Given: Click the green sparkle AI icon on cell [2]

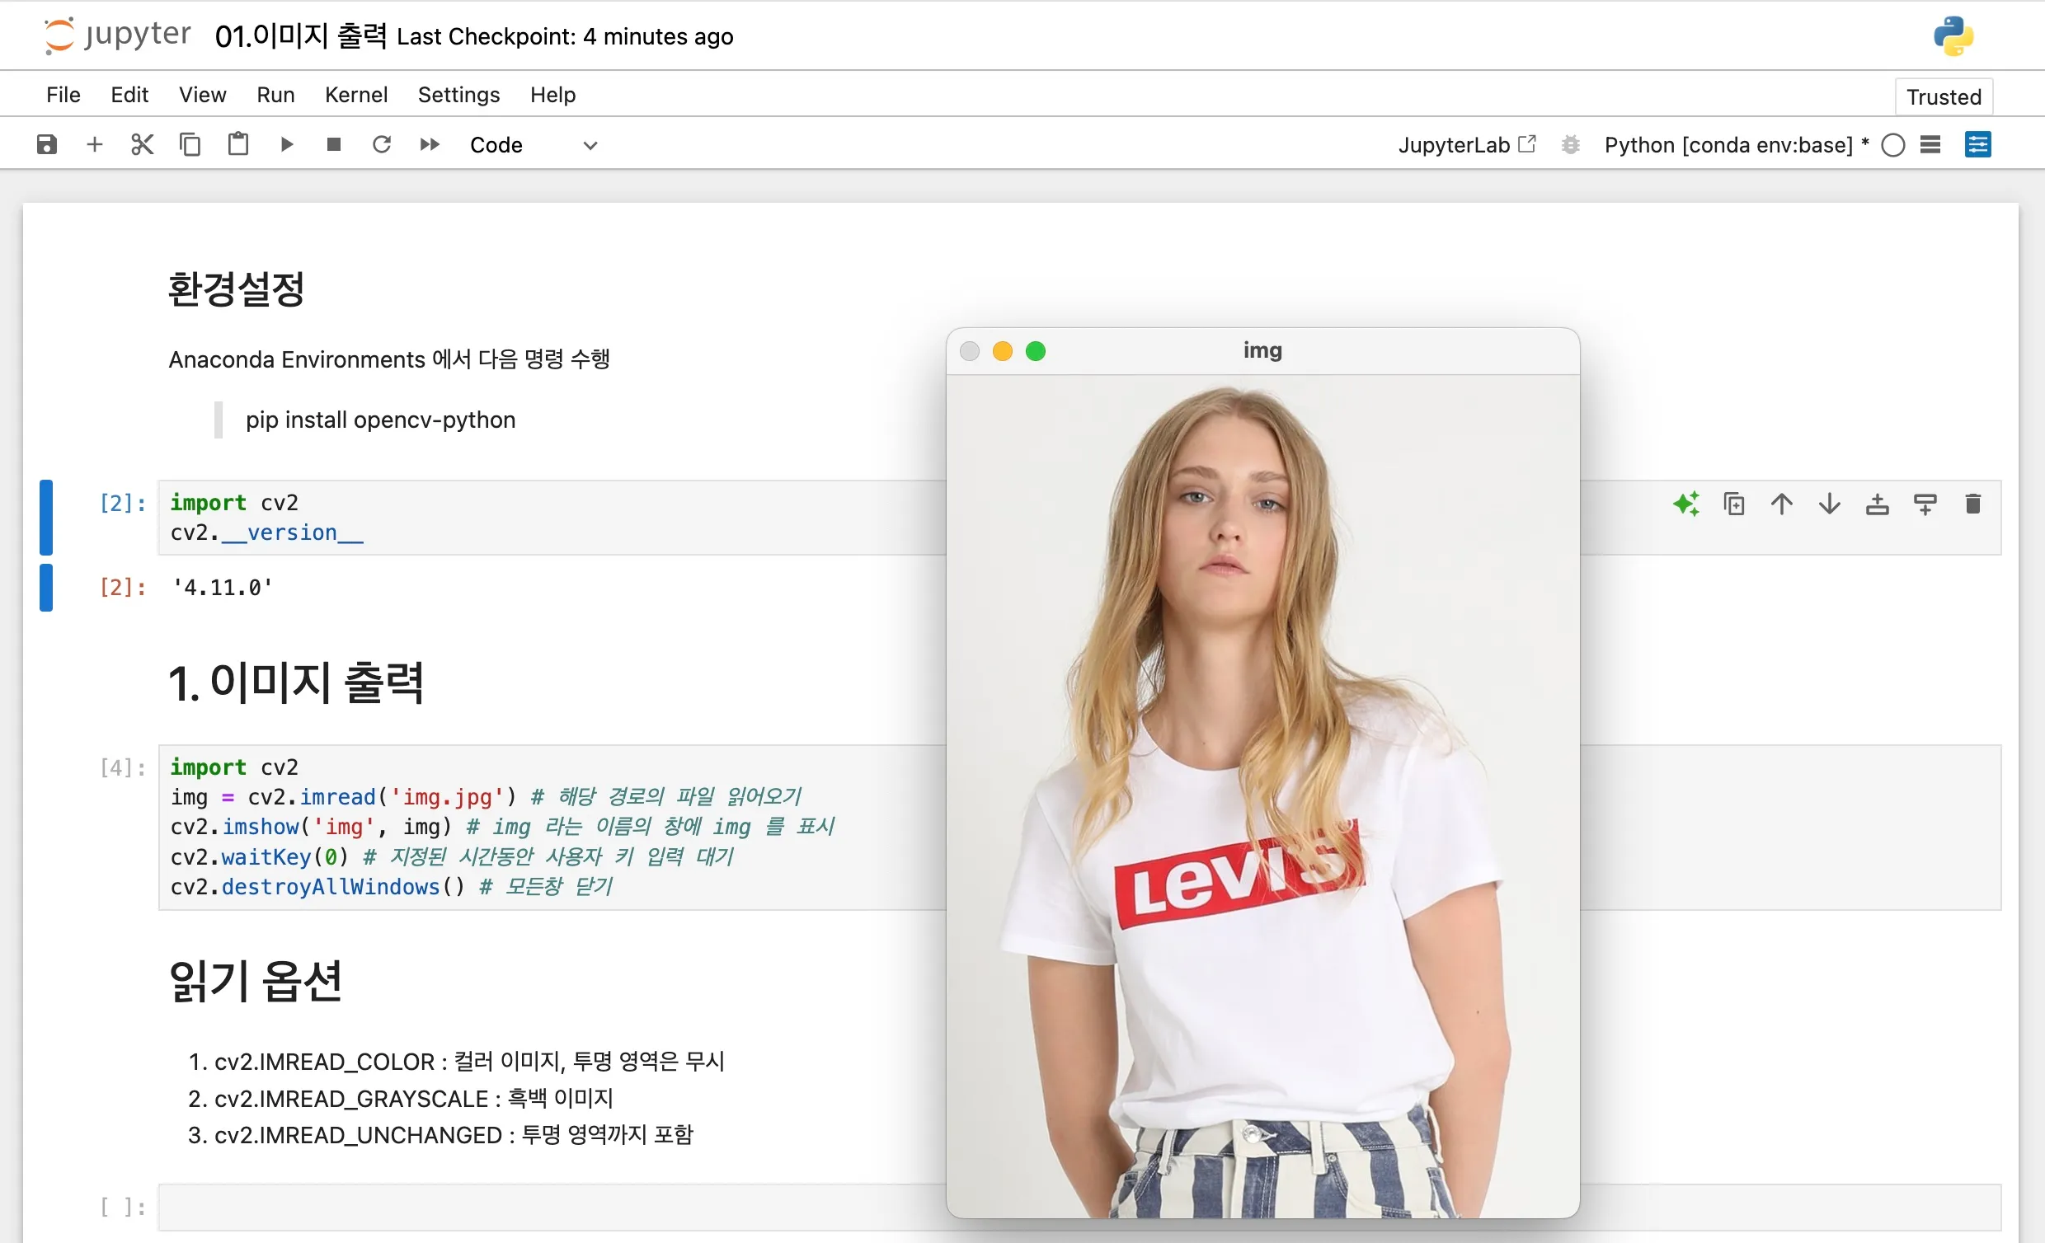Looking at the screenshot, I should click(x=1685, y=504).
